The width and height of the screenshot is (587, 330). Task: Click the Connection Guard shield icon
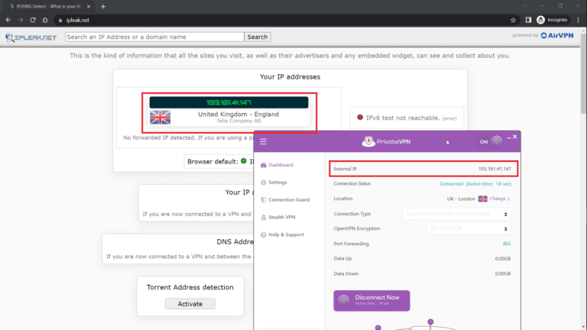pyautogui.click(x=263, y=200)
